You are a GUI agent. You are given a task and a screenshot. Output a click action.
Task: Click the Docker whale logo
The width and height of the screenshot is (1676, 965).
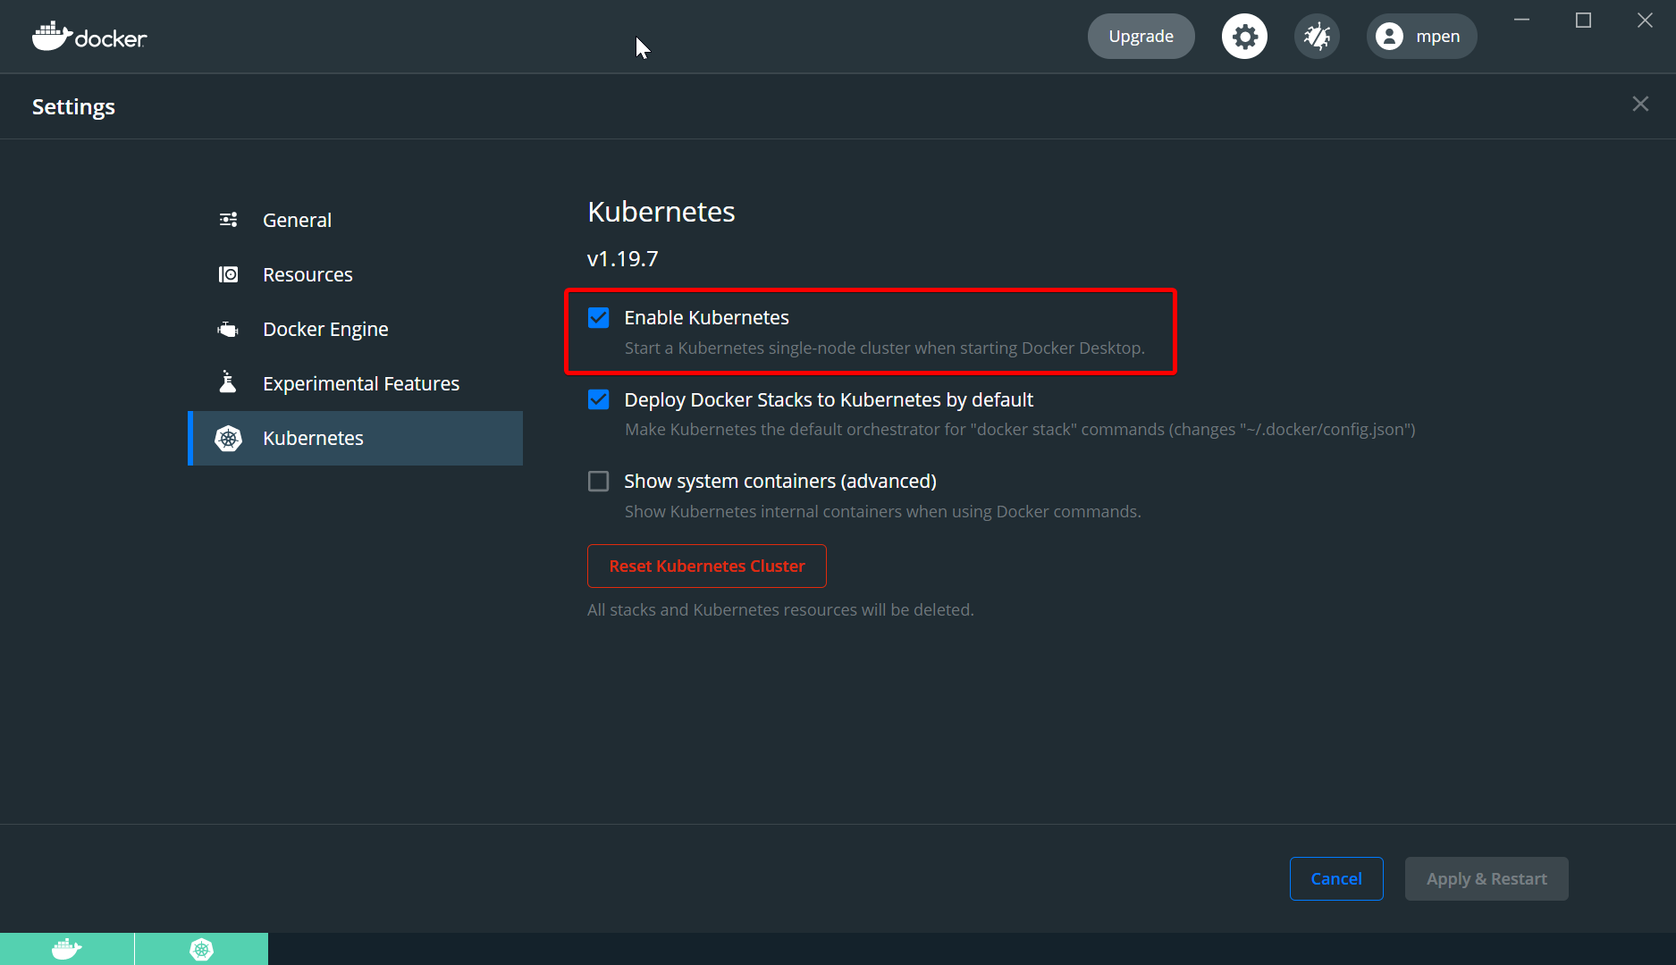click(x=89, y=37)
